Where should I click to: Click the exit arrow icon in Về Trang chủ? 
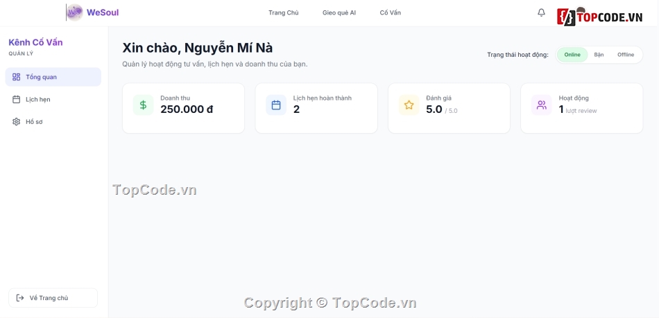tap(19, 298)
